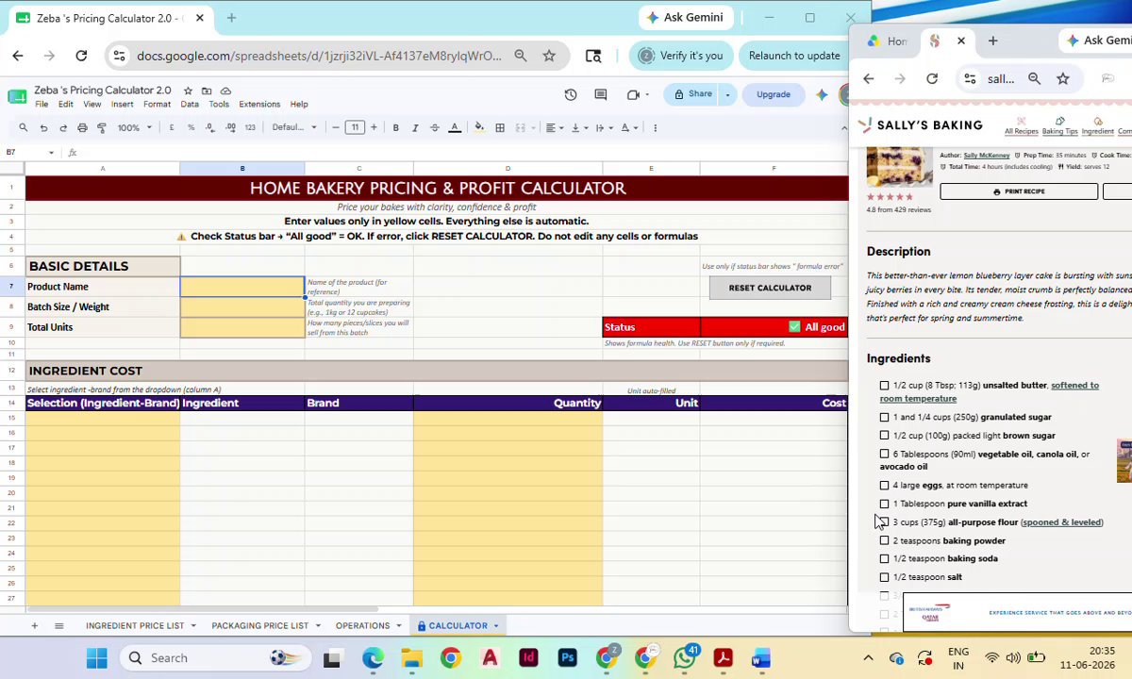Toggle italic formatting in Sheets
The image size is (1132, 679).
415,127
